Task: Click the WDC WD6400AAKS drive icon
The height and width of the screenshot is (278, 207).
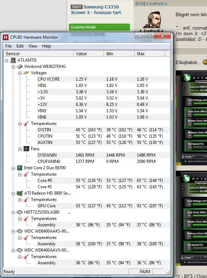Action: 20,231
